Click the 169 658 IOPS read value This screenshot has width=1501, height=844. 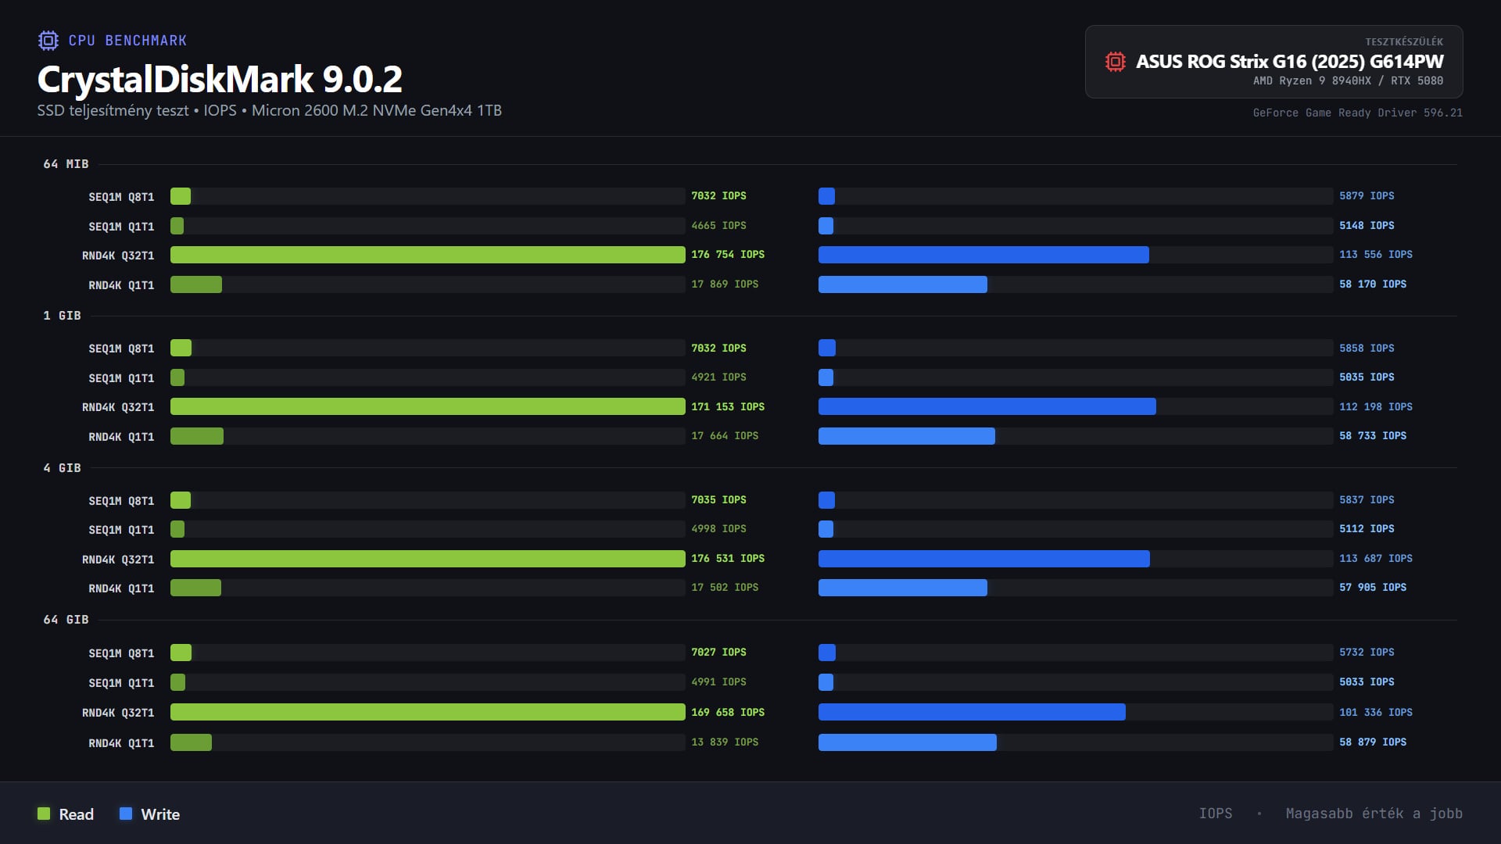[727, 712]
